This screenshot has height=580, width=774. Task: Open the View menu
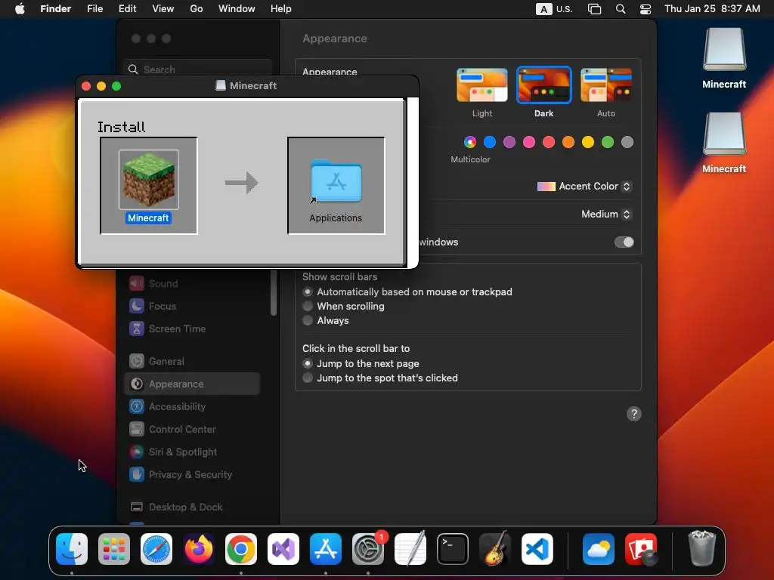click(163, 9)
